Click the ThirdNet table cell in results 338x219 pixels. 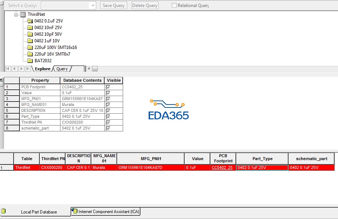point(27,167)
